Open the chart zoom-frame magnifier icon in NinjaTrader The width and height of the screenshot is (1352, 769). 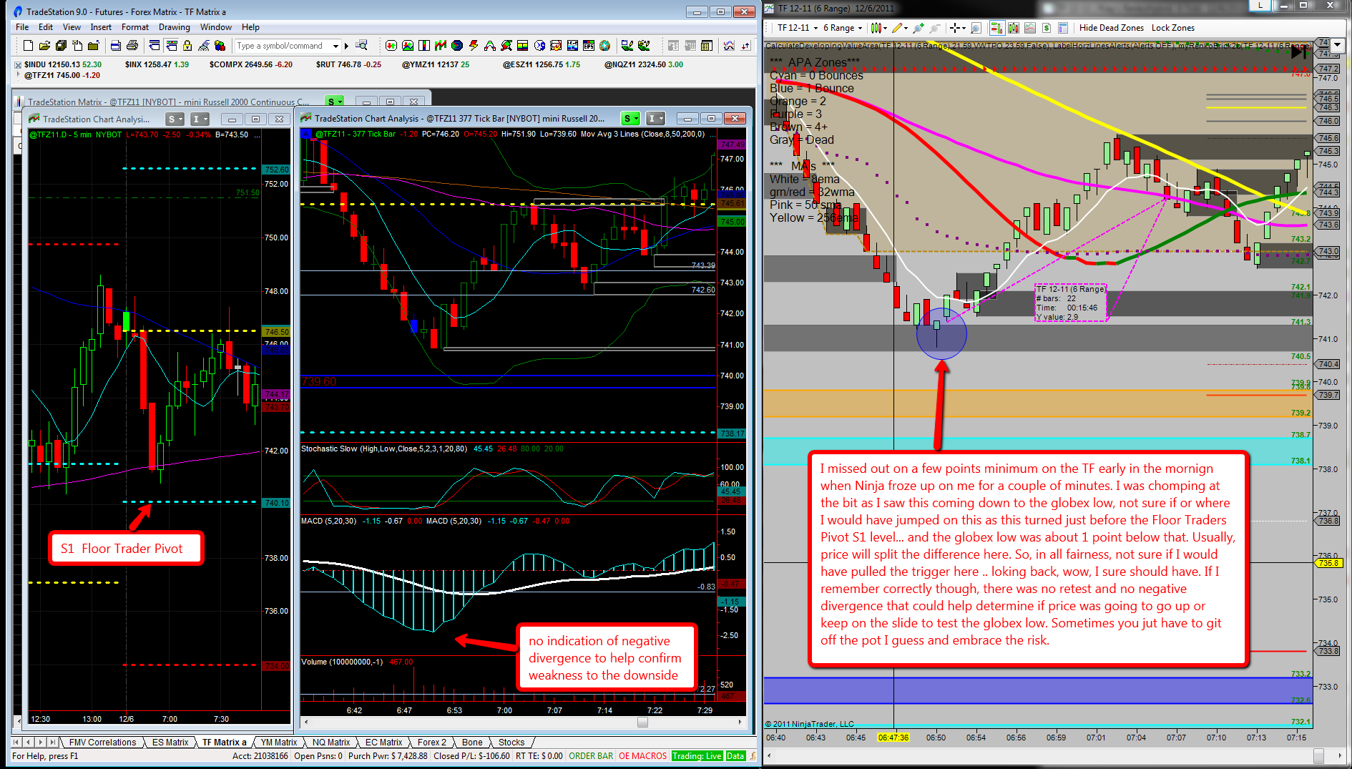pyautogui.click(x=976, y=28)
